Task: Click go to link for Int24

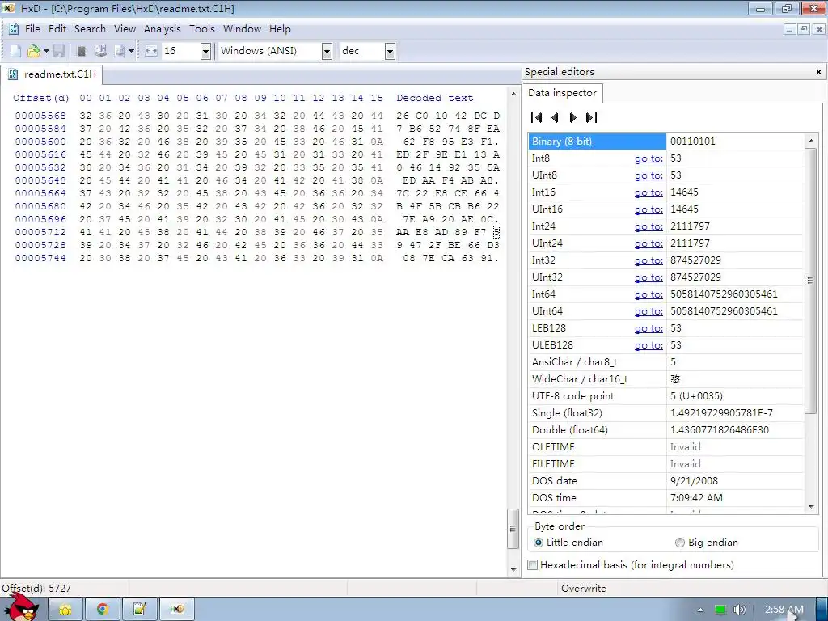Action: pyautogui.click(x=648, y=226)
